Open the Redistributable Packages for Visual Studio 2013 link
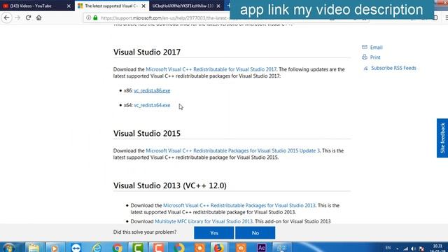448x252 pixels. pyautogui.click(x=239, y=205)
